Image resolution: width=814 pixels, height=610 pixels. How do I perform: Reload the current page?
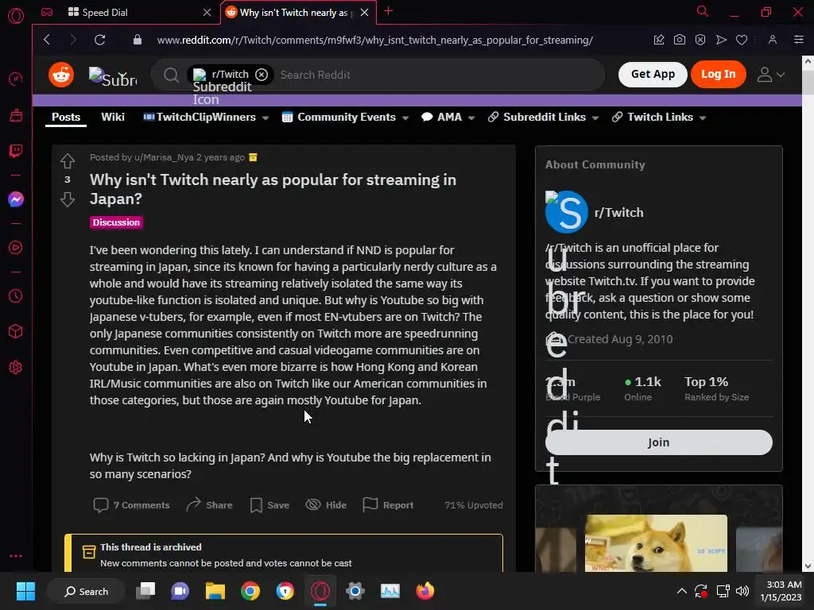[99, 40]
